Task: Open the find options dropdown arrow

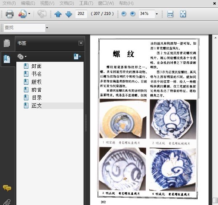Action: tap(47, 28)
